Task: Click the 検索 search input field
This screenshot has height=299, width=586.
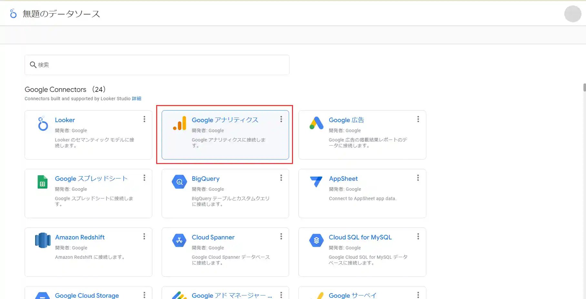Action: click(x=157, y=65)
